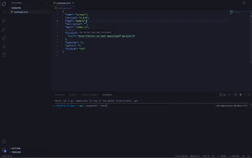Screen dimensions: 252x158
Task: Open the Testing flask icon
Action: coord(4,46)
